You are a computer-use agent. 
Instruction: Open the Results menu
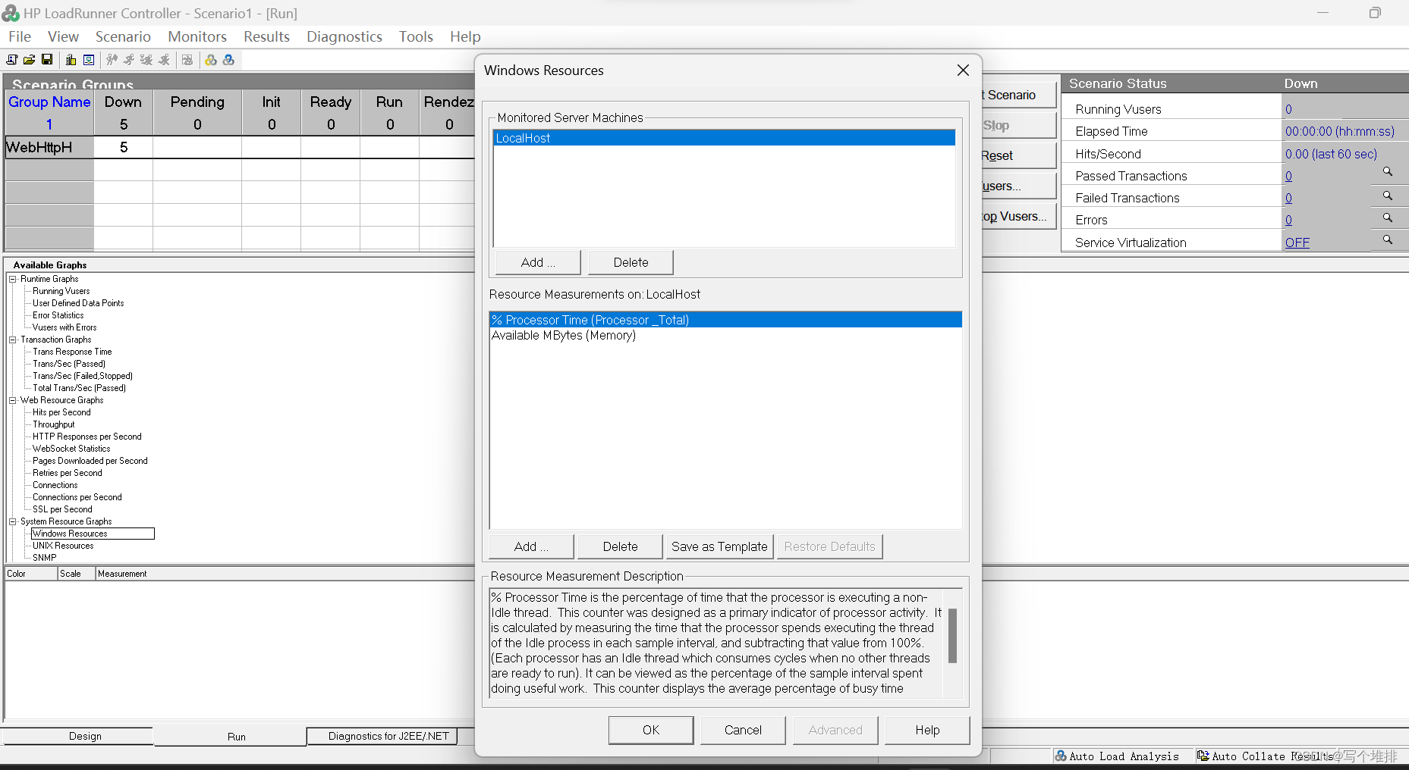click(266, 36)
